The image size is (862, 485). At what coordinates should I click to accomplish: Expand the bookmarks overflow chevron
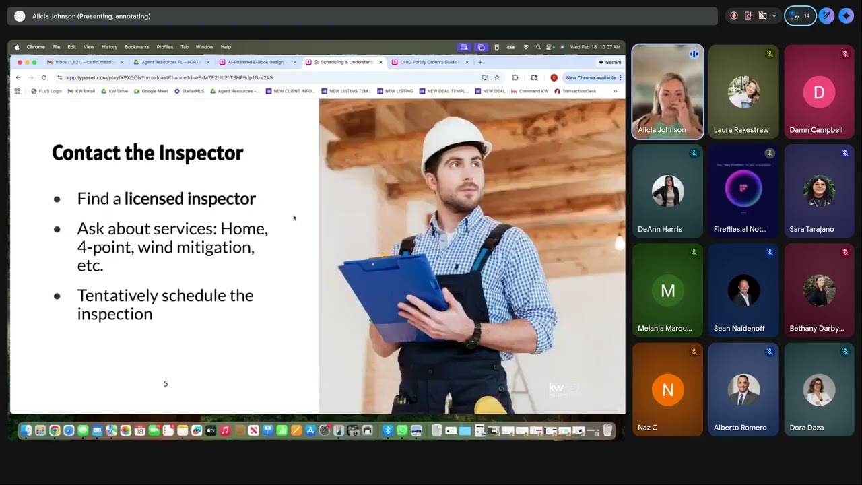(614, 91)
